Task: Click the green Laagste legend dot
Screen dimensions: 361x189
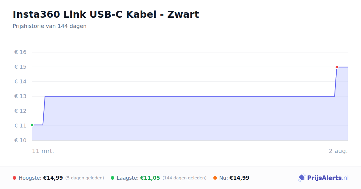Action: tap(113, 178)
